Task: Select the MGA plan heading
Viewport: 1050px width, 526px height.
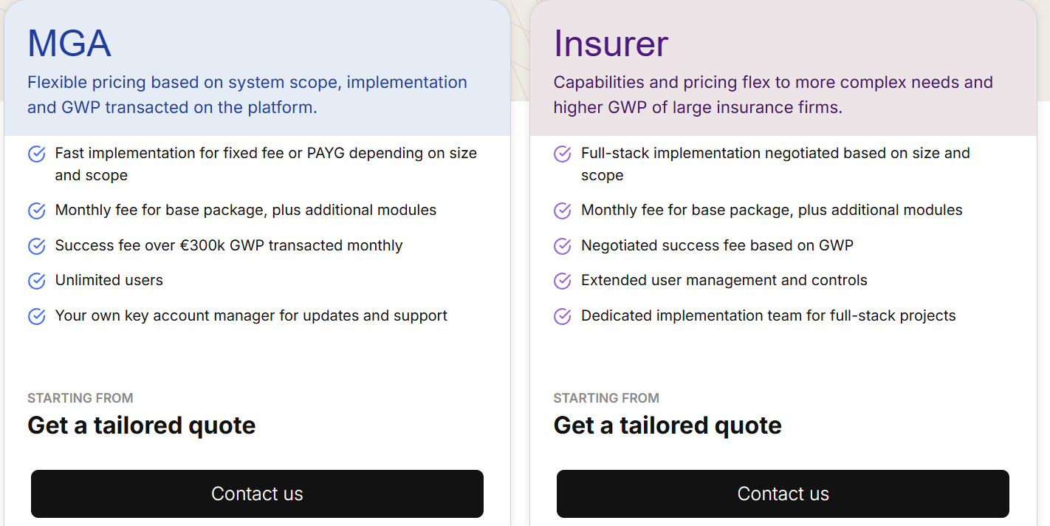Action: click(x=69, y=43)
